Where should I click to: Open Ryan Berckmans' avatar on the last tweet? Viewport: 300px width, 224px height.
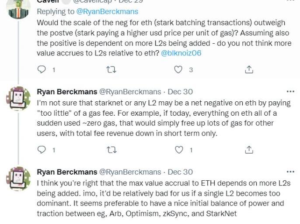[x=18, y=179]
